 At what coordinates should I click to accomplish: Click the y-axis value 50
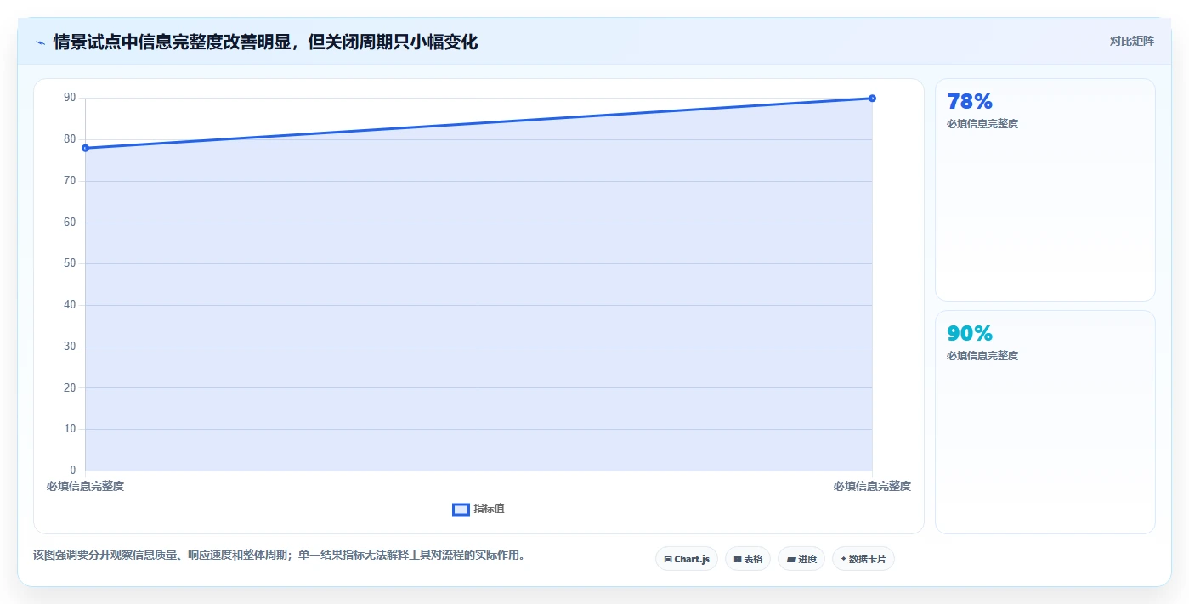pos(70,263)
